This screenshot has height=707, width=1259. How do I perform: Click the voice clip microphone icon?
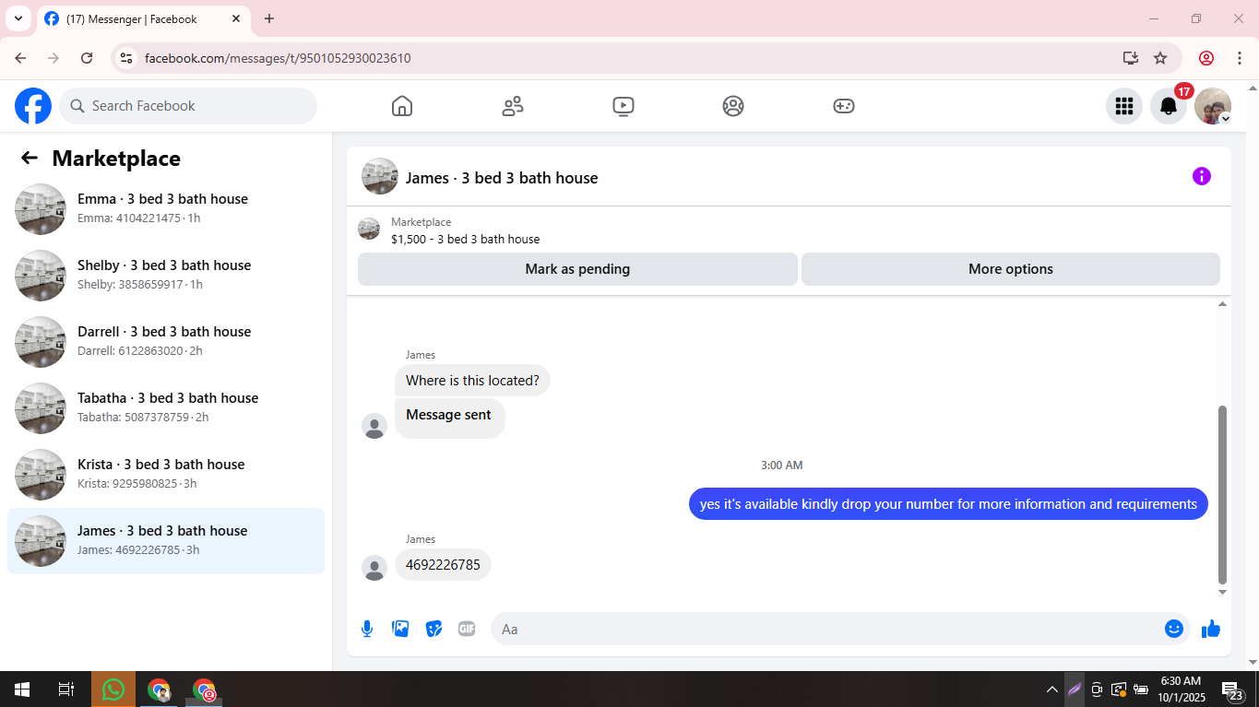click(367, 629)
